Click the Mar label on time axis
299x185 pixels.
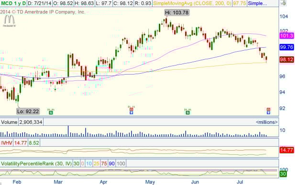(x=58, y=182)
